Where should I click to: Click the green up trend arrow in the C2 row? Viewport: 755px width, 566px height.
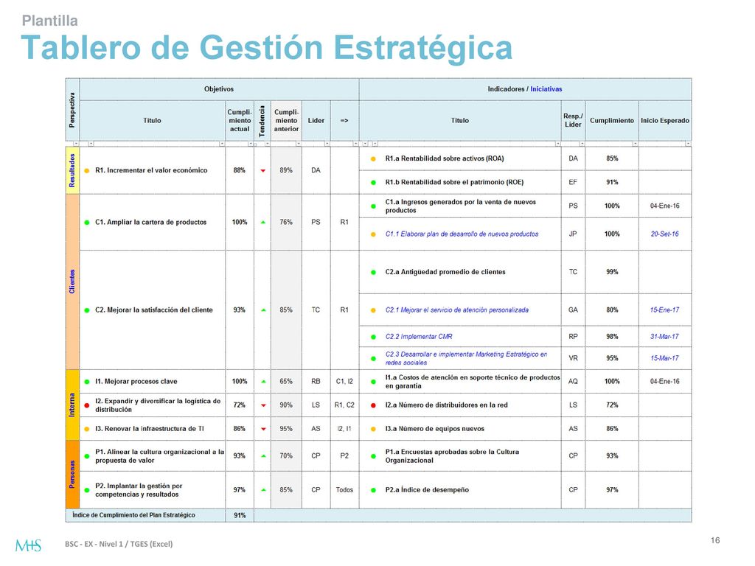pyautogui.click(x=263, y=310)
